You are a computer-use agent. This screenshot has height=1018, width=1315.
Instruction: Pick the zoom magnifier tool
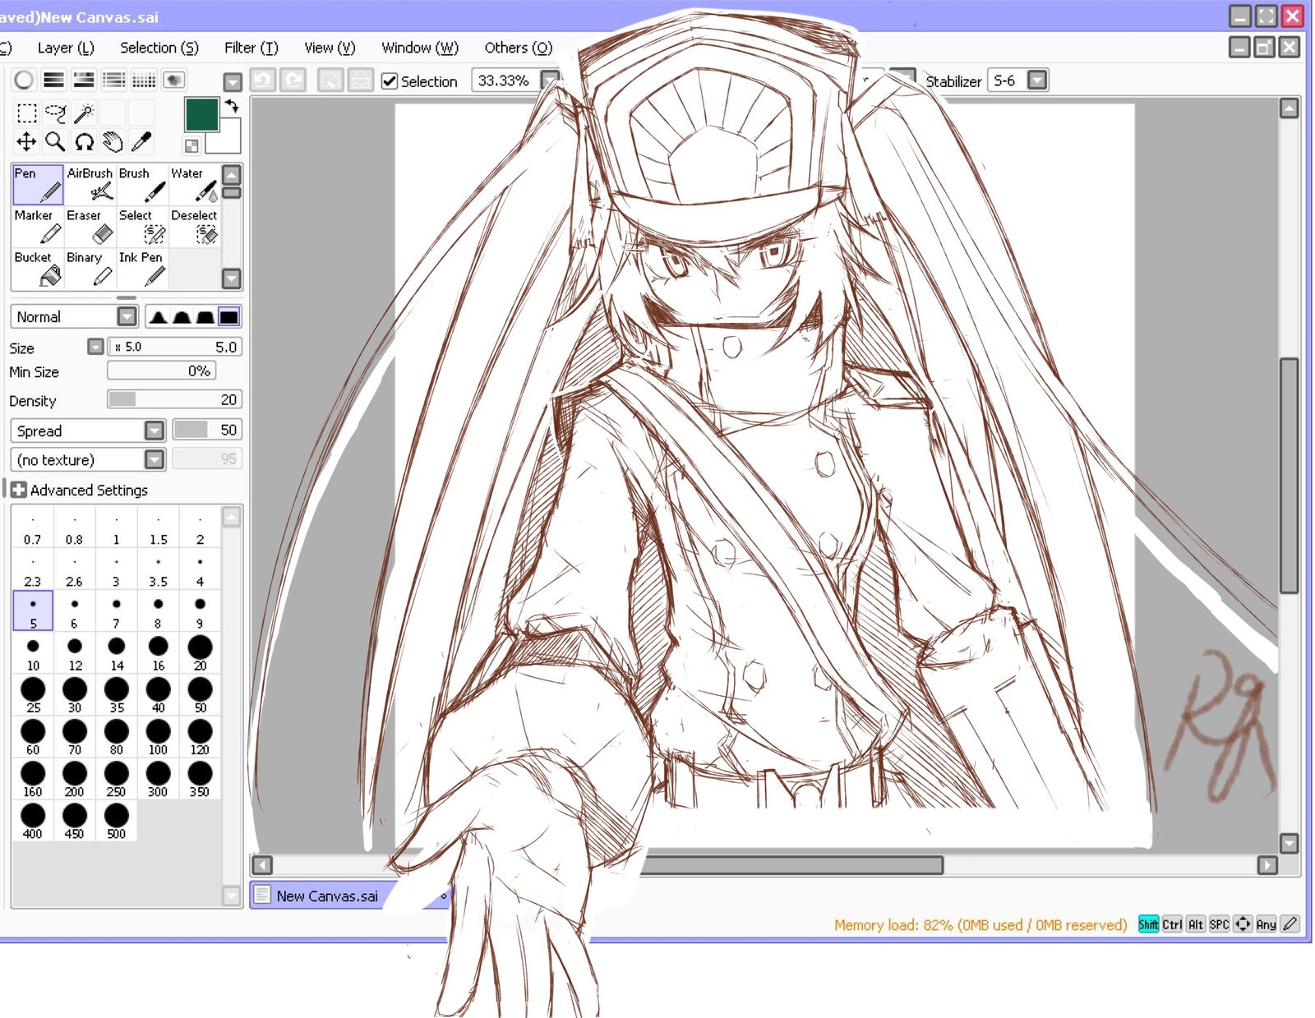pos(56,141)
